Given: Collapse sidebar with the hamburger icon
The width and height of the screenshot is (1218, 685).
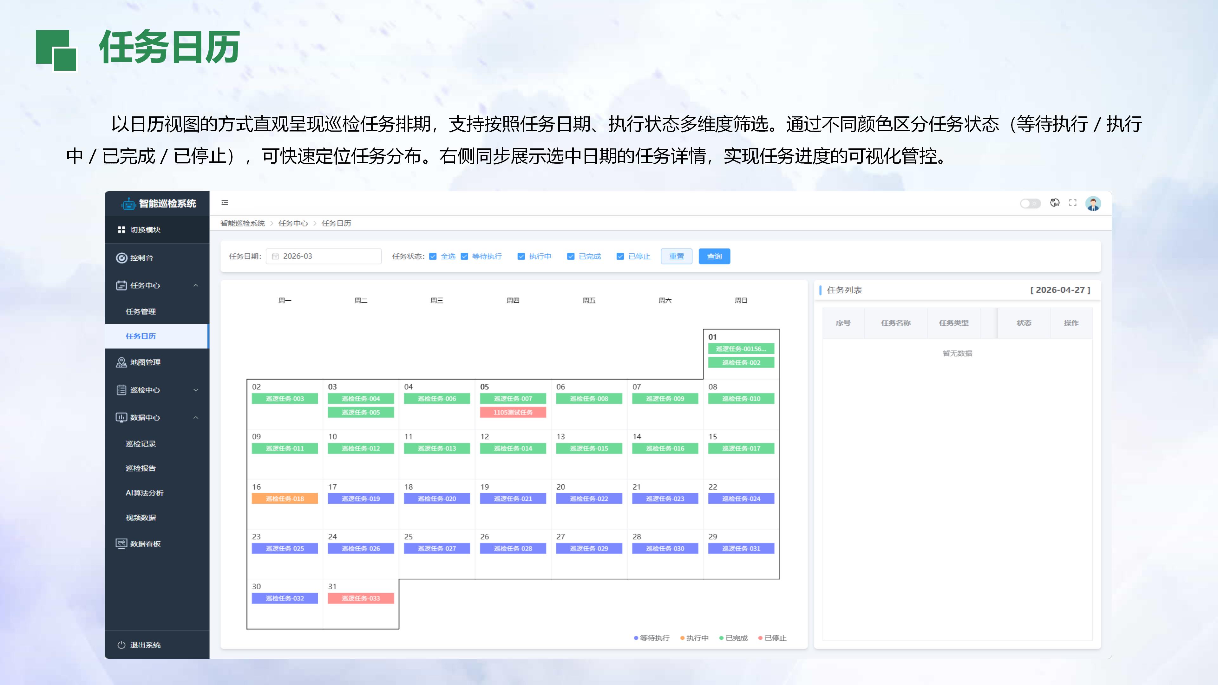Looking at the screenshot, I should [225, 203].
